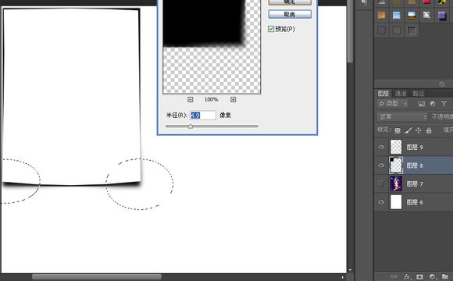453x281 pixels.
Task: Click link layers icon at panel bottom
Action: pos(394,276)
